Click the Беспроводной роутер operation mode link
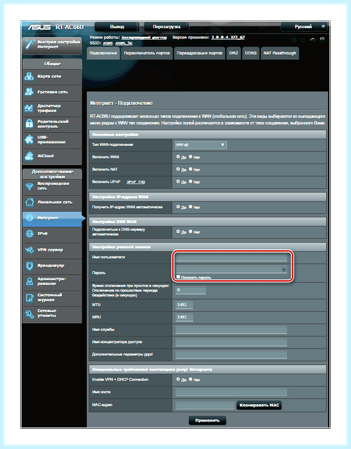 [144, 37]
